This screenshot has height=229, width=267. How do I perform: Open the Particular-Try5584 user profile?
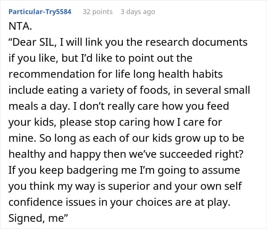point(40,12)
